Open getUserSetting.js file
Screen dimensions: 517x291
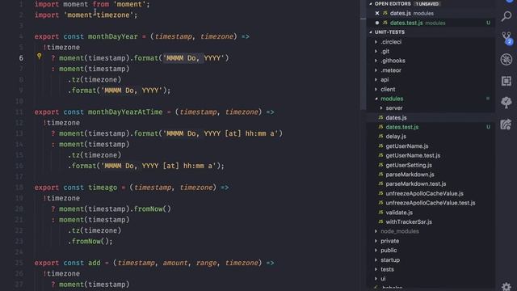coord(409,165)
